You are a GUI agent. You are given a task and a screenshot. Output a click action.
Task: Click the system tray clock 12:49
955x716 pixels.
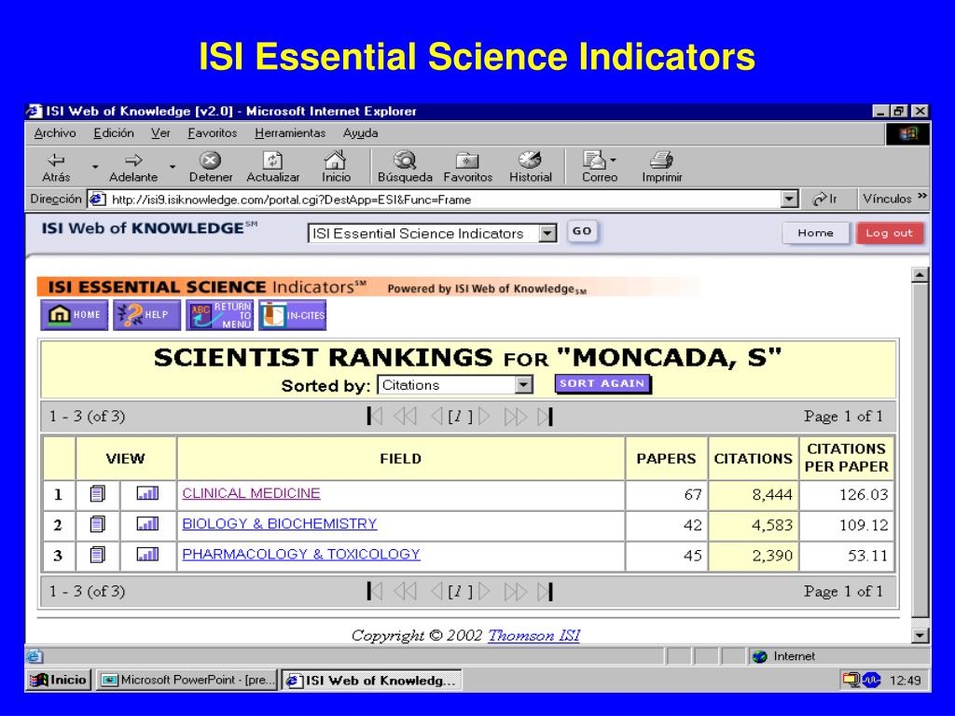pos(905,680)
